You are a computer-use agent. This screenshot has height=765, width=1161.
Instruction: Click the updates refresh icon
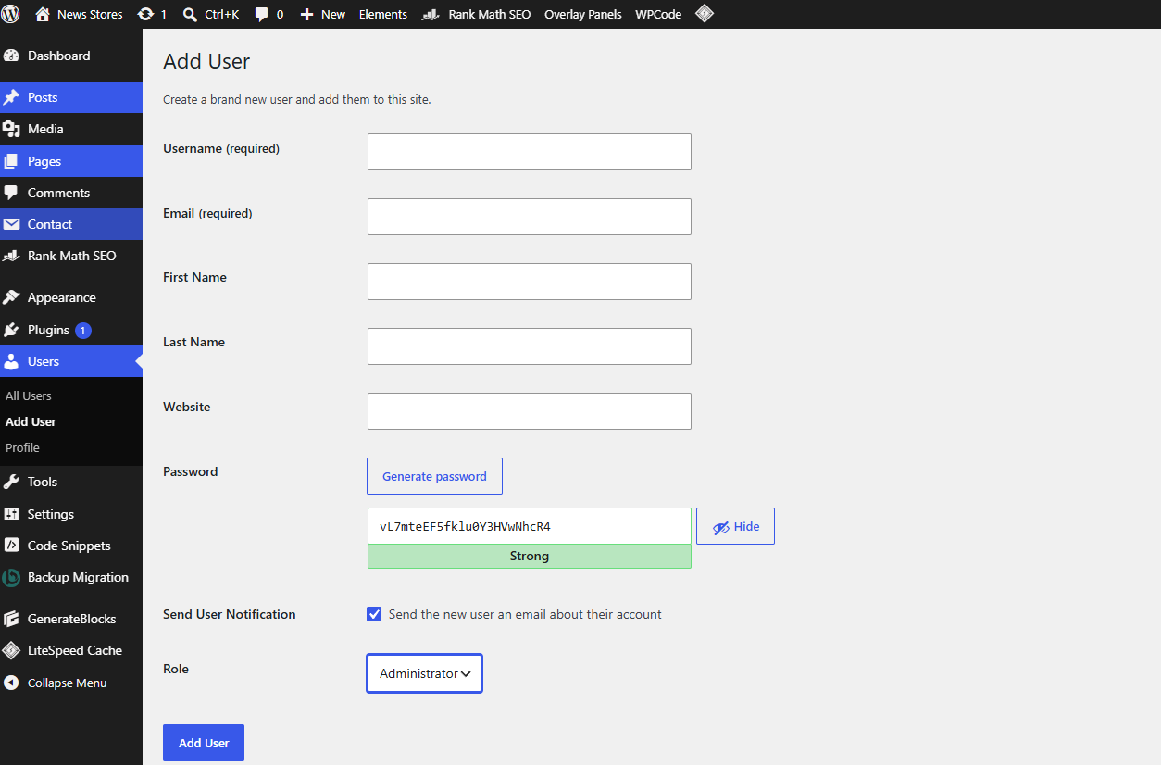click(145, 14)
